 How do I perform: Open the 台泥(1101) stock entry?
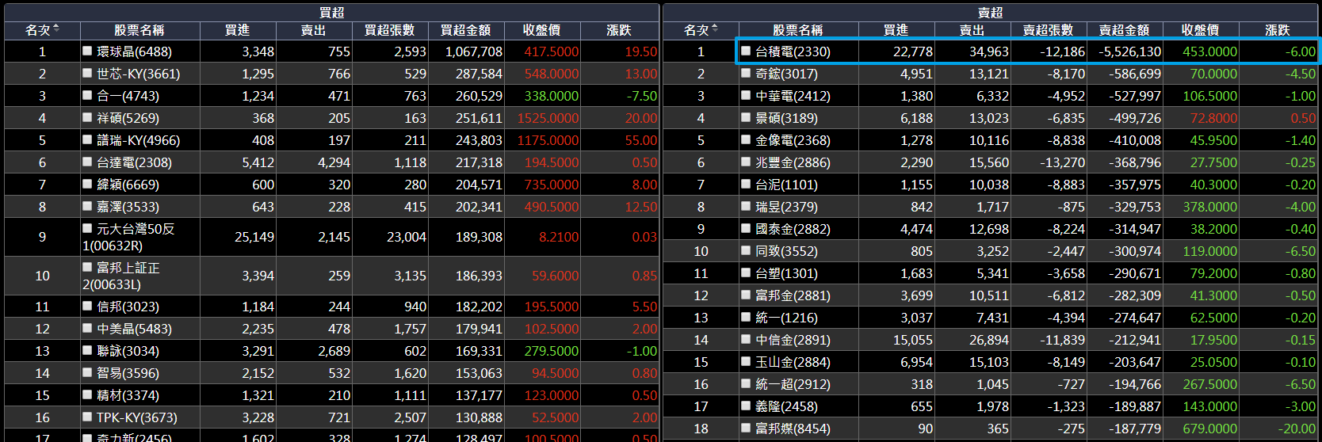[786, 185]
